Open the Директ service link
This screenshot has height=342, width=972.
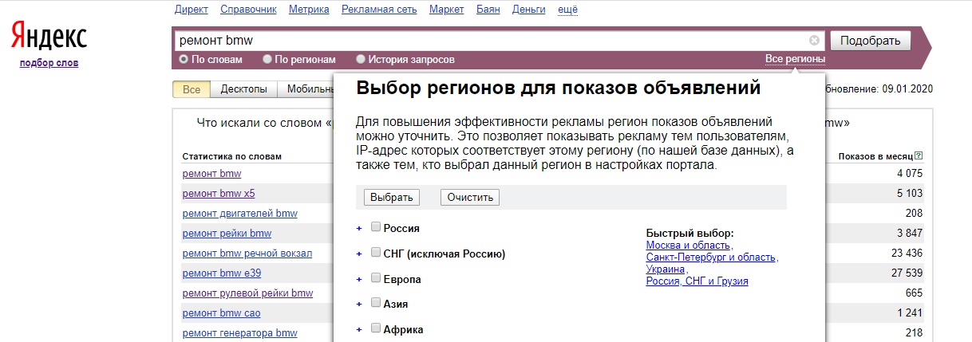click(191, 10)
